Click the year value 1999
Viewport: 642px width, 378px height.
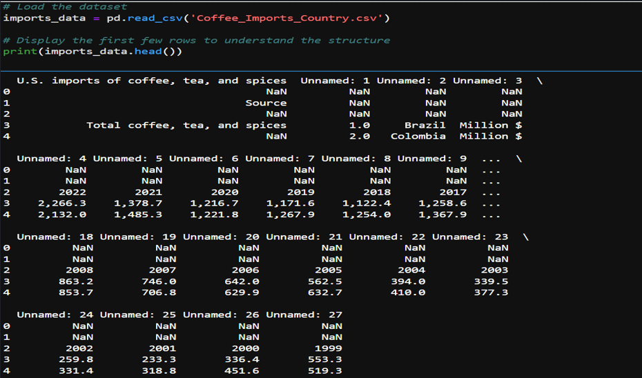[x=329, y=348]
